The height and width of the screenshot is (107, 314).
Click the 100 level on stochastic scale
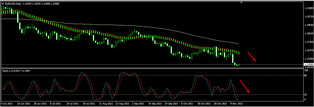pos(306,70)
